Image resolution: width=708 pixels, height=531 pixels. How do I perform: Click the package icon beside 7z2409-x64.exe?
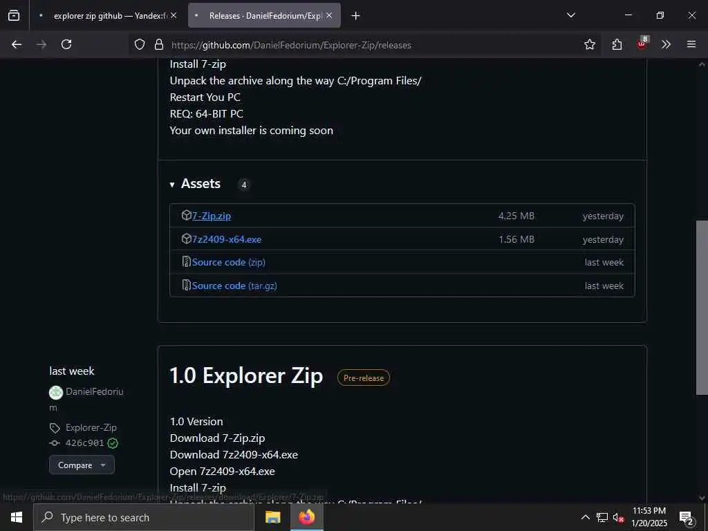pos(186,239)
